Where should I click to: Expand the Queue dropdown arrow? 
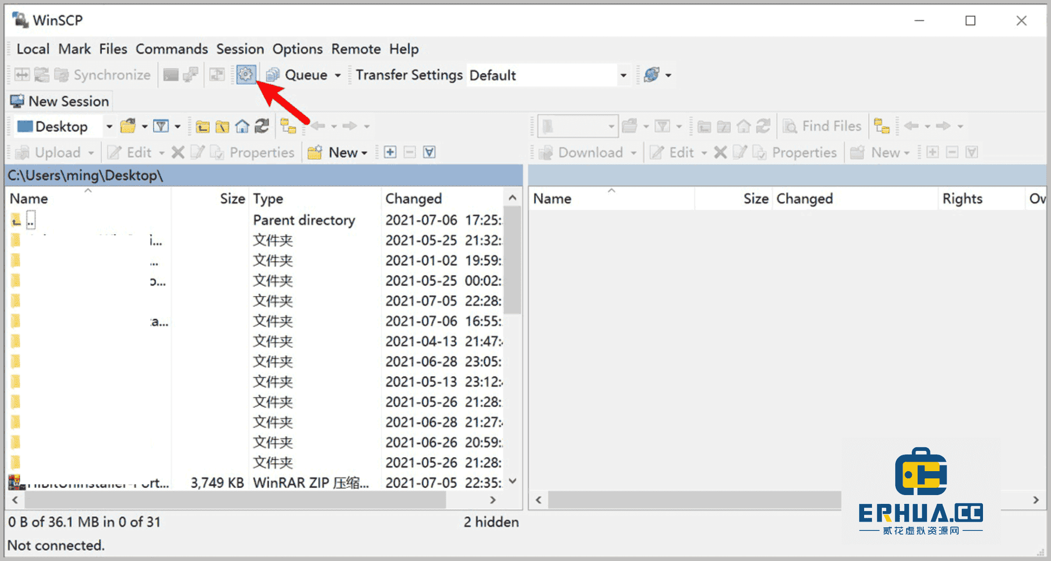[x=338, y=75]
